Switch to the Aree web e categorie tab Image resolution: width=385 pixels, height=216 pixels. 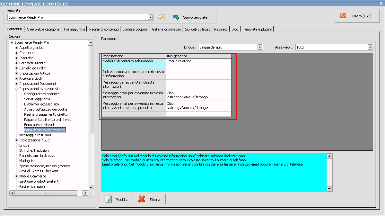[43, 29]
